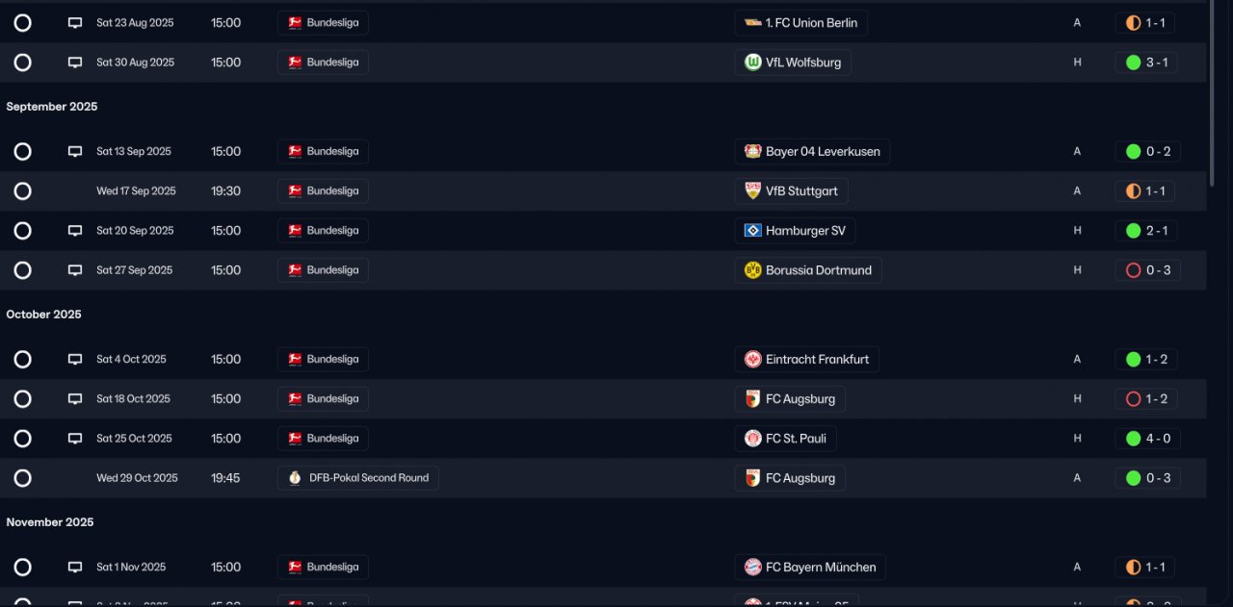Viewport: 1233px width, 607px height.
Task: Open the 4 - 0 result versus FC St. Pauli
Action: click(x=1147, y=439)
